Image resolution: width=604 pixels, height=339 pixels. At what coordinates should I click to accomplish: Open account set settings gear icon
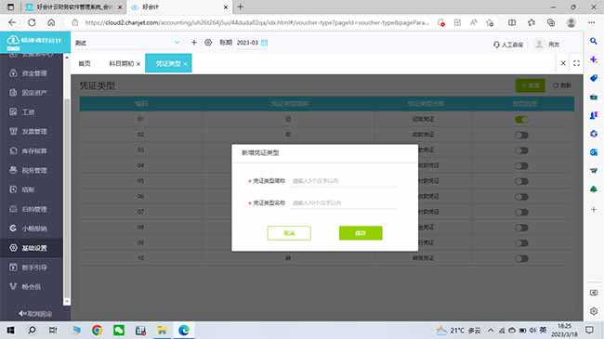(x=208, y=43)
